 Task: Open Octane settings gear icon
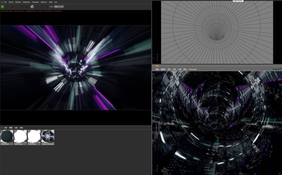click(x=22, y=7)
